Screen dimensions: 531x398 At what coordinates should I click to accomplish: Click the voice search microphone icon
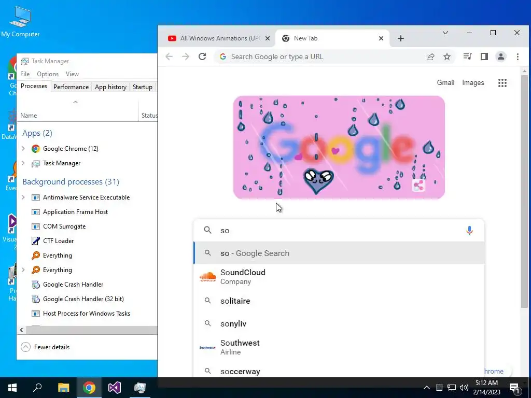coord(469,231)
